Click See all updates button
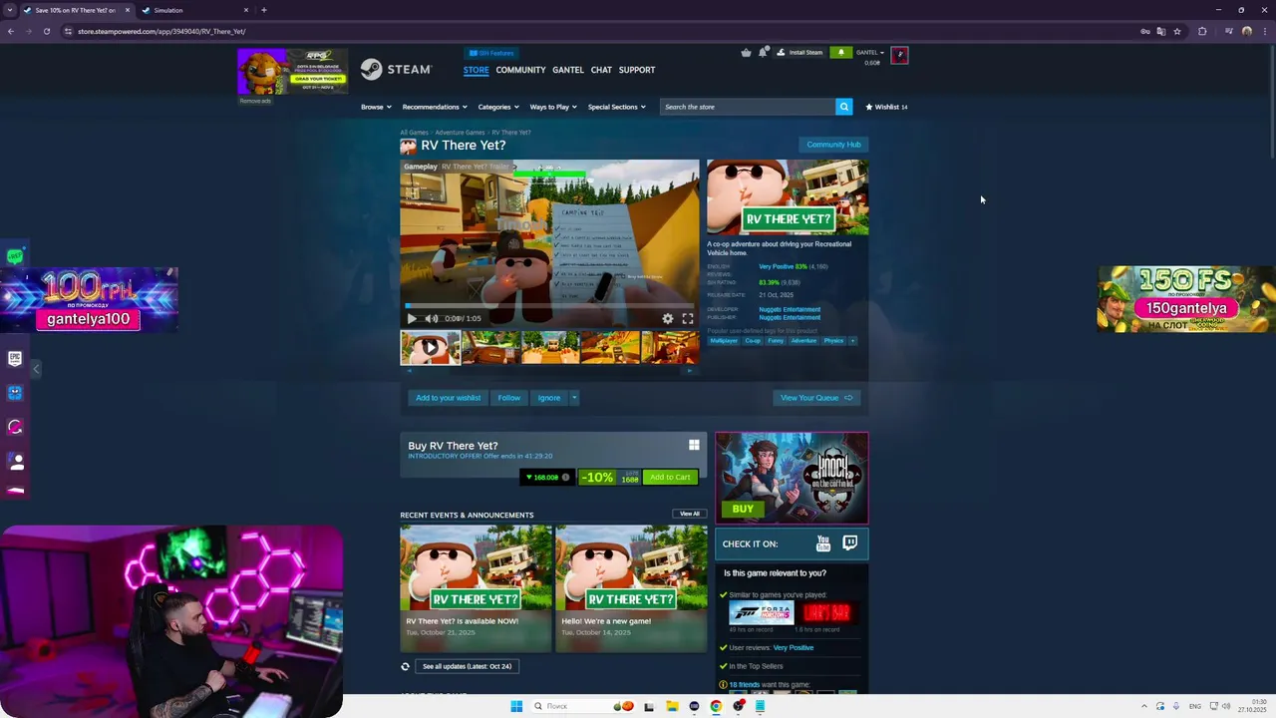 [467, 666]
